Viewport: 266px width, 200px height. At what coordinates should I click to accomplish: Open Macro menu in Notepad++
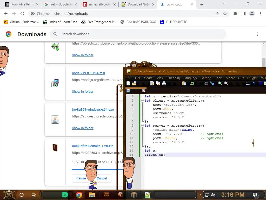[230, 78]
